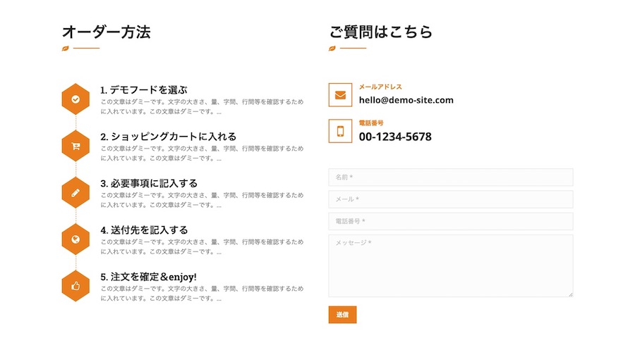Screen dimensions: 635x350
Task: Click the mobile phone icon box
Action: tap(340, 131)
